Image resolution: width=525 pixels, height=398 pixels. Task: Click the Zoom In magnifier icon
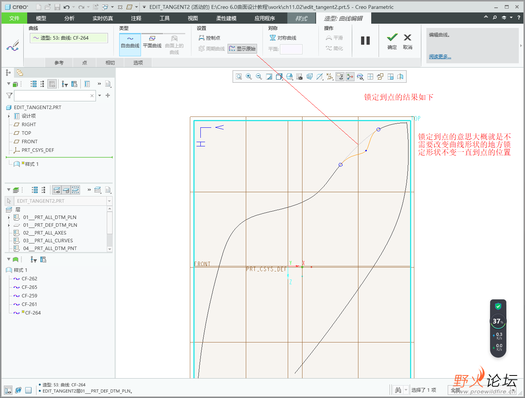point(249,76)
